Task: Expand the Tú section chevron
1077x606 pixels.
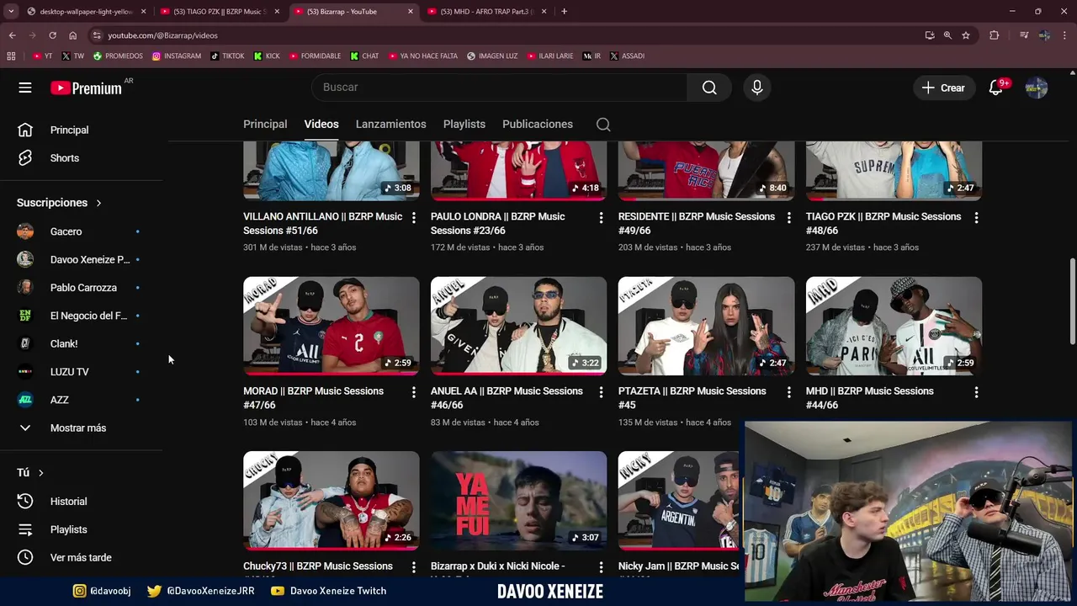Action: point(40,473)
